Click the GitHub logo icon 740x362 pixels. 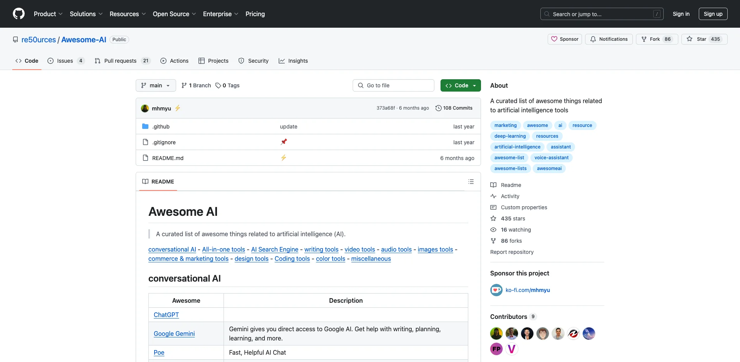click(x=18, y=14)
